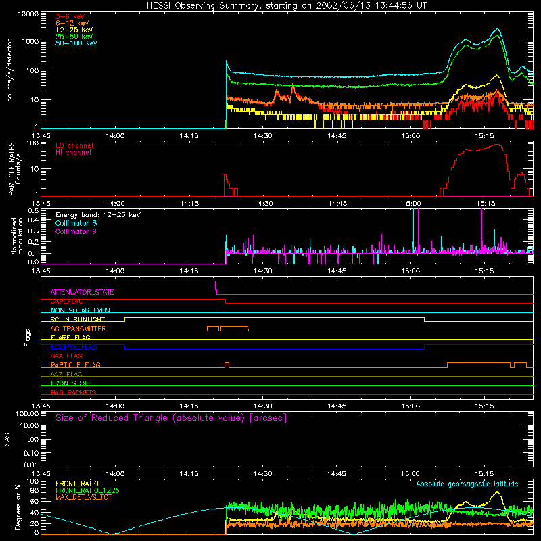Select the 3-6 keV legend label
The height and width of the screenshot is (541, 541).
70,16
